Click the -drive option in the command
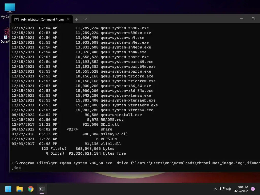Screen dimensions: 260x195 [121, 163]
